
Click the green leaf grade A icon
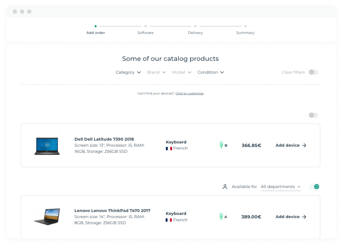221,217
